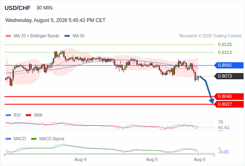The image size is (245, 166).
Task: Click the MACD Signal green legend marker
Action: [x=34, y=139]
